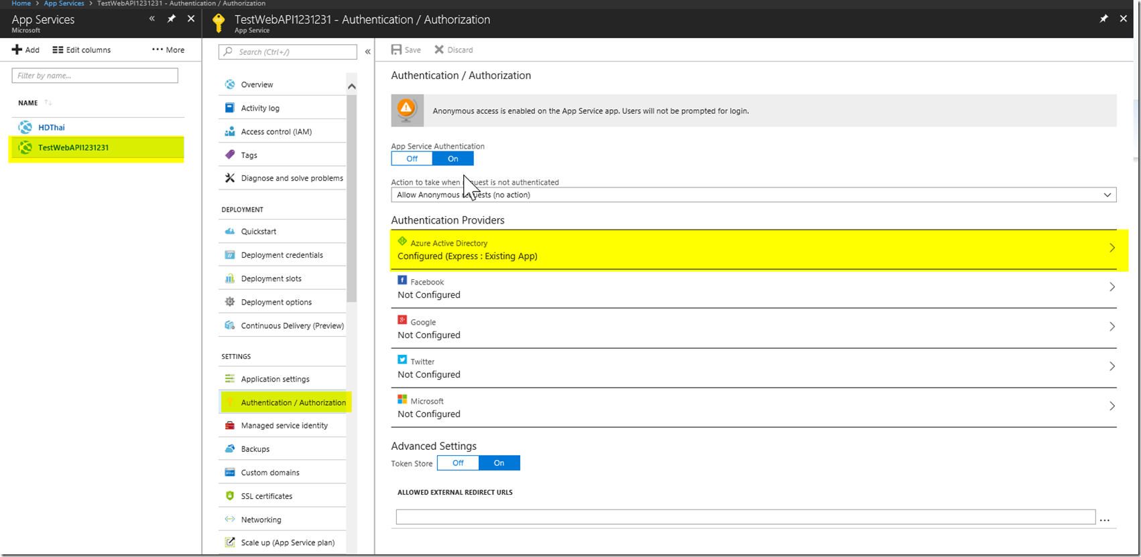Viewport: 1141px width, 557px height.
Task: Click the Google provider icon
Action: tap(402, 320)
